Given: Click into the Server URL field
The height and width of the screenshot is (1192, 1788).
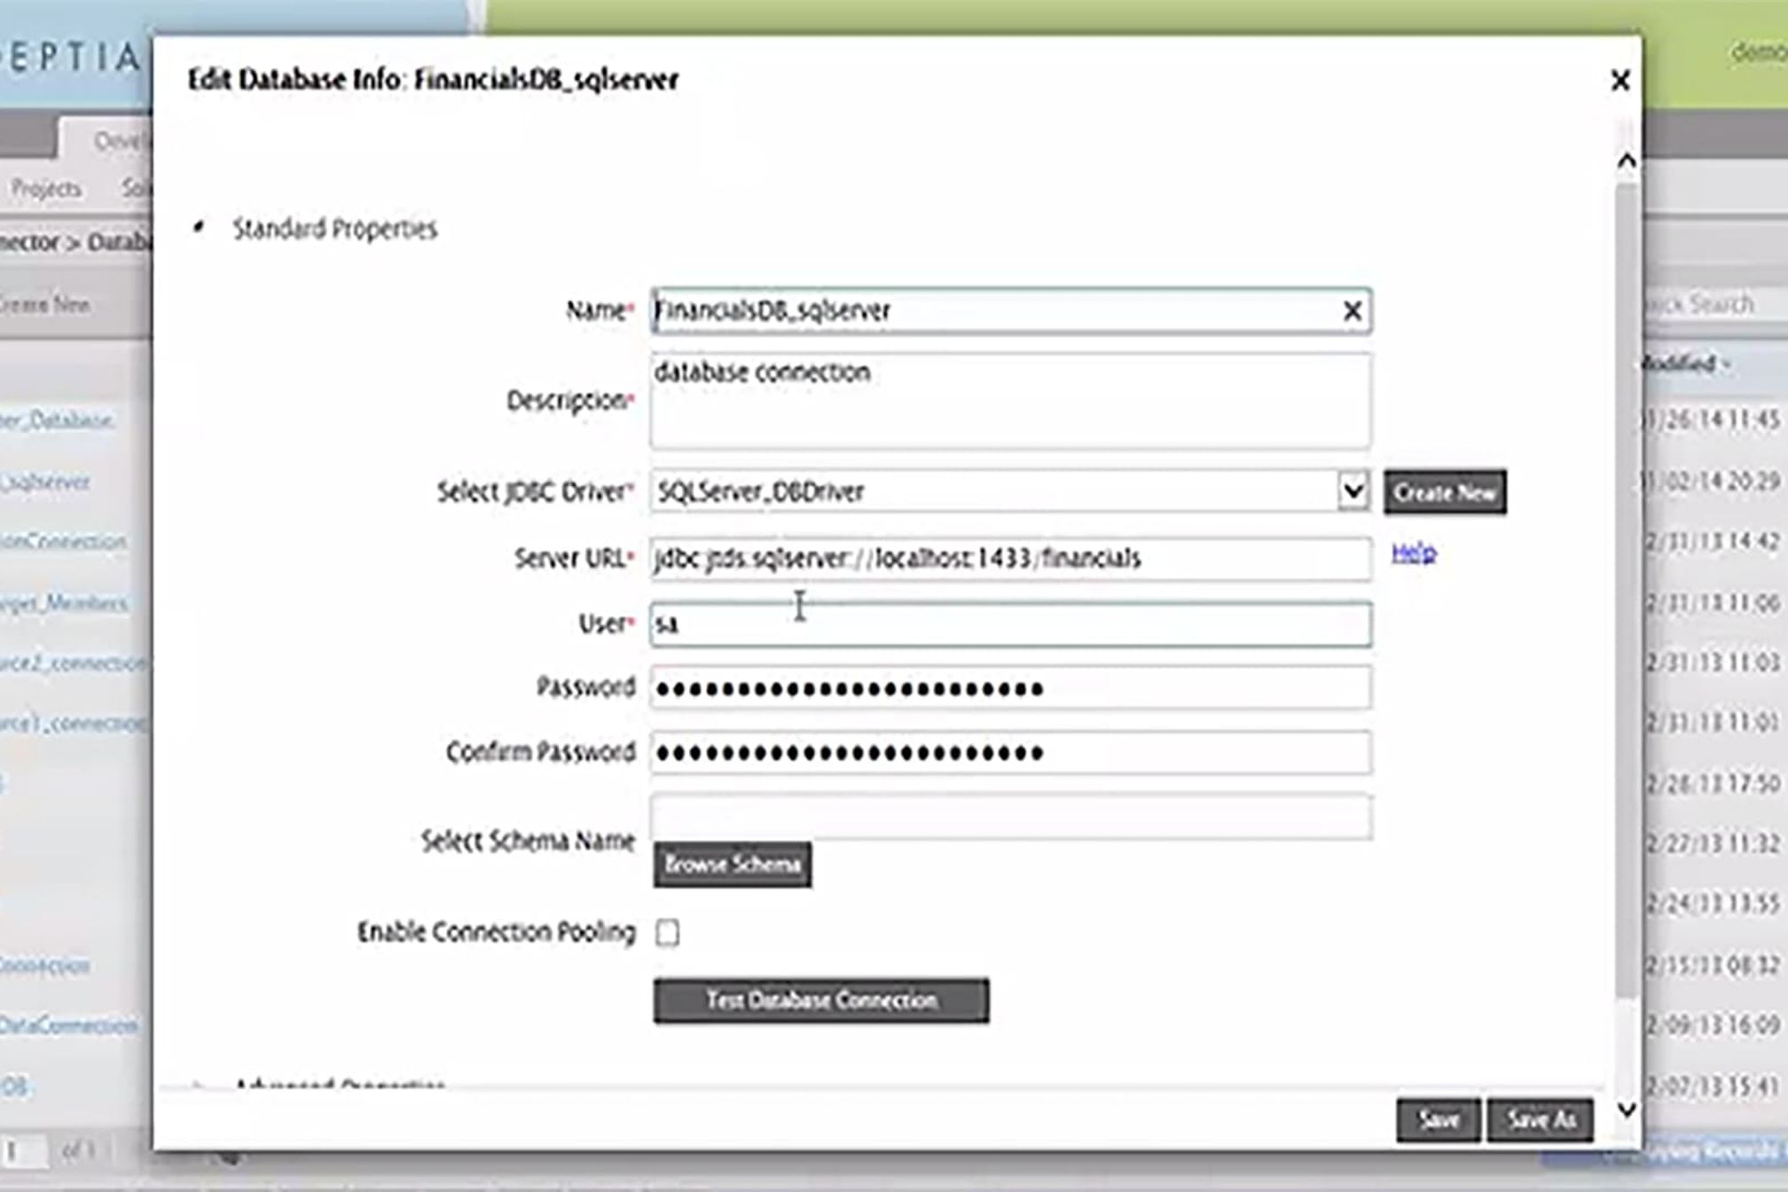Looking at the screenshot, I should (1009, 559).
